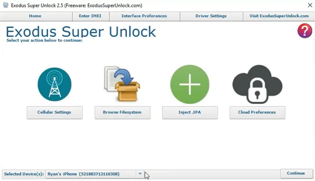Click the Continue button
The width and height of the screenshot is (315, 181).
[297, 173]
